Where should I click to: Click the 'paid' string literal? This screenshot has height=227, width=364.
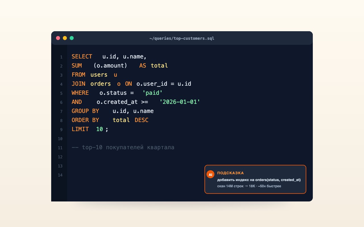click(152, 93)
